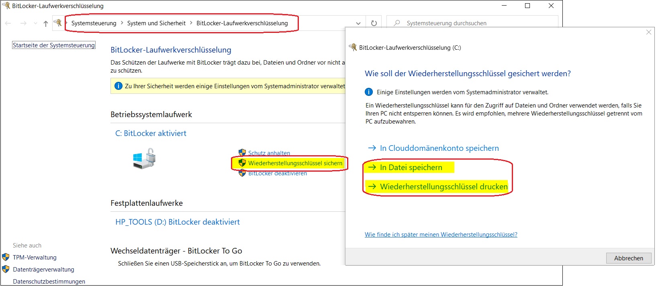
Task: Click the BitLocker key icon in address bar
Action: (x=58, y=23)
